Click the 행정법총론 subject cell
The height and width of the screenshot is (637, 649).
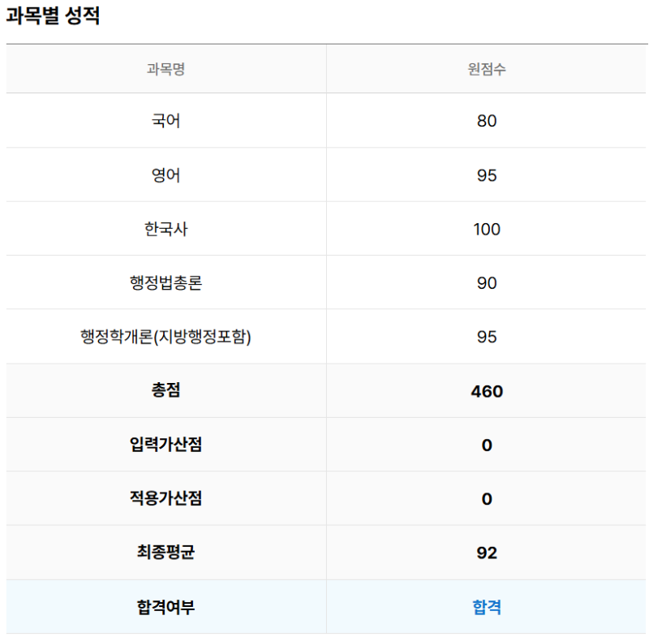(x=166, y=282)
